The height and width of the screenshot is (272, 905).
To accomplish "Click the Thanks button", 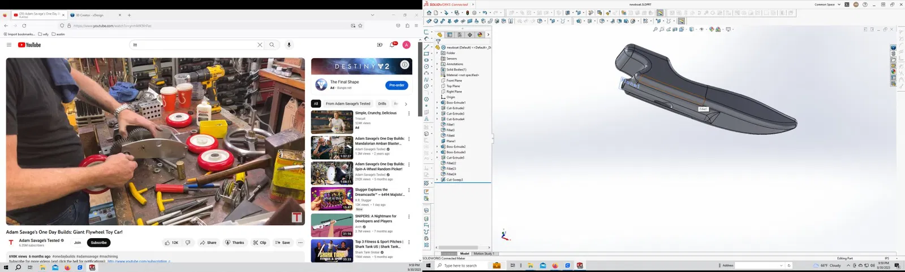I will [235, 243].
